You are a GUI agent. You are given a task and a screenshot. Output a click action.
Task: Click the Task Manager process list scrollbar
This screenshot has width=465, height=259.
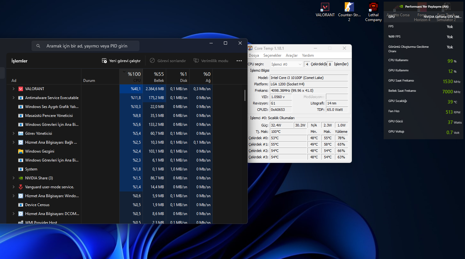pyautogui.click(x=245, y=95)
